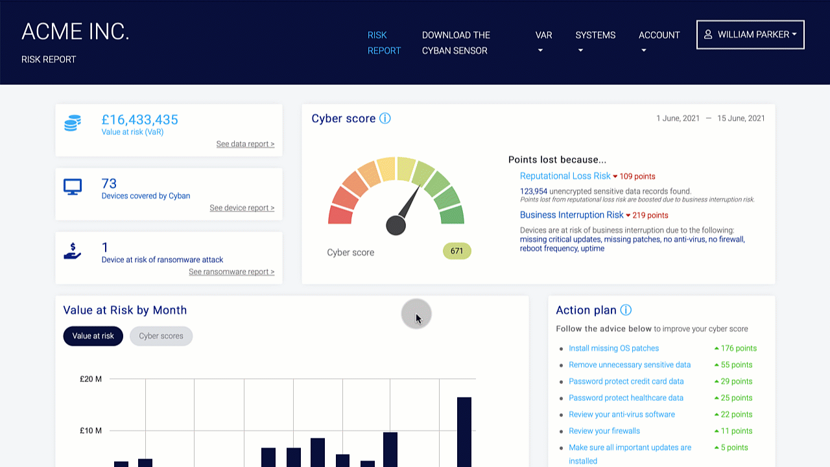This screenshot has width=830, height=467.
Task: Open Make sure all important updates link
Action: click(630, 454)
